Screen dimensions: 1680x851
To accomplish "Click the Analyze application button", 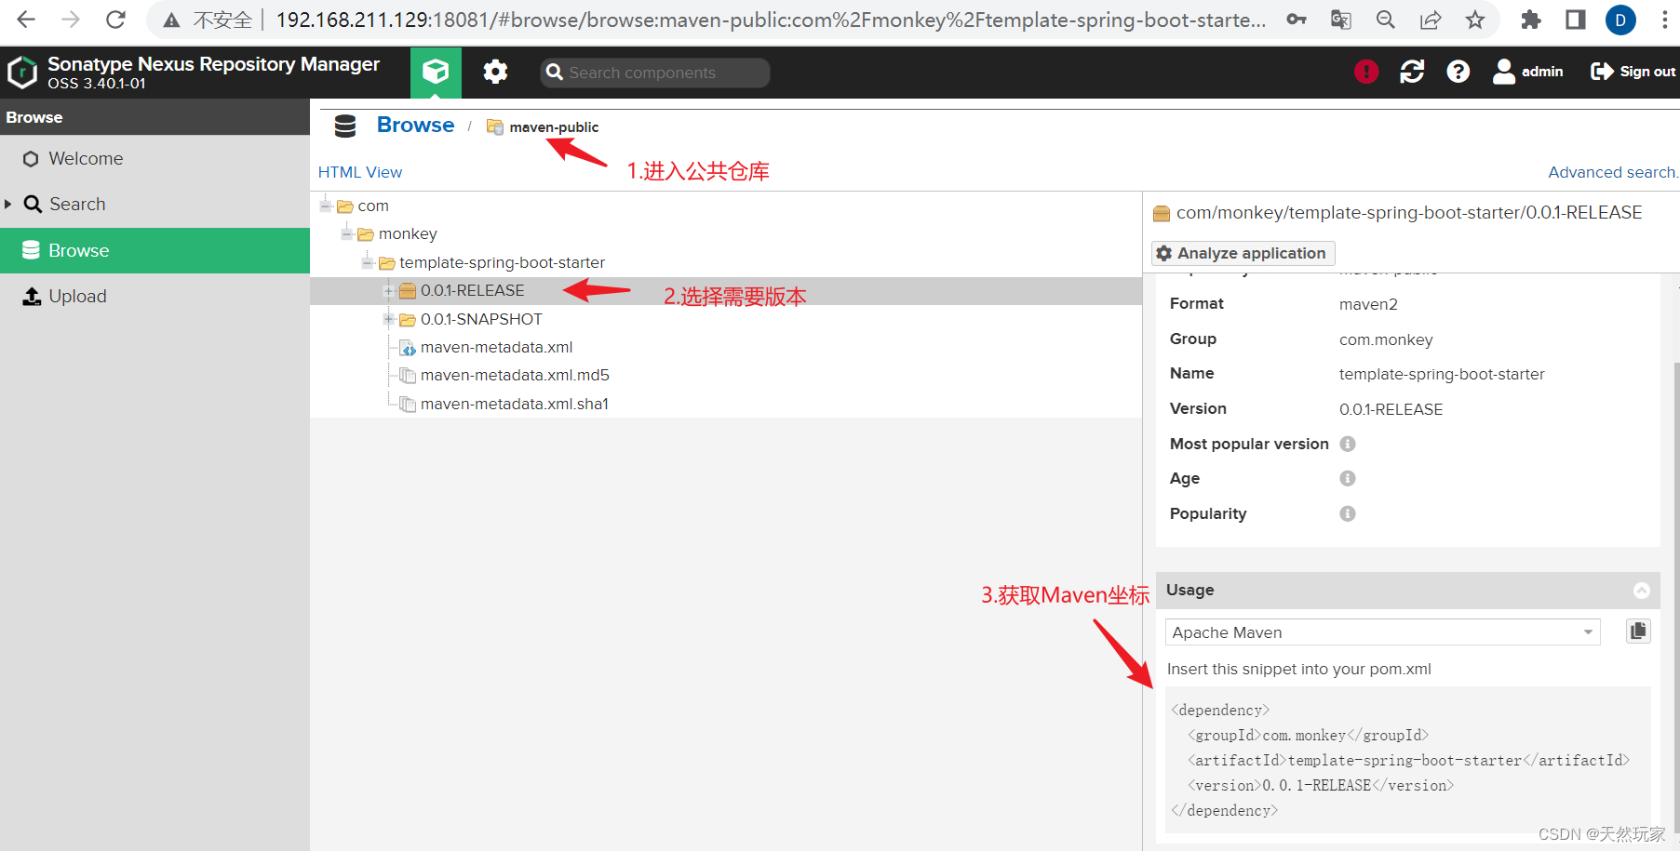I will (1243, 253).
